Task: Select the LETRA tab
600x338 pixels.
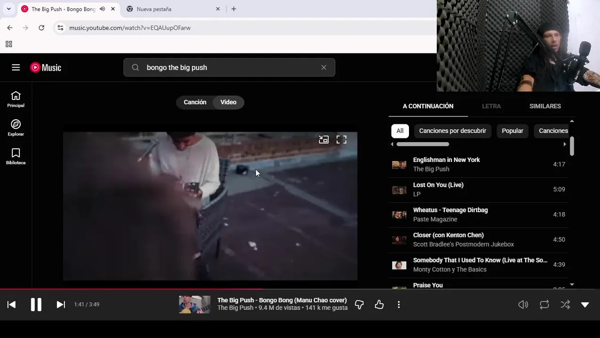Action: tap(491, 106)
